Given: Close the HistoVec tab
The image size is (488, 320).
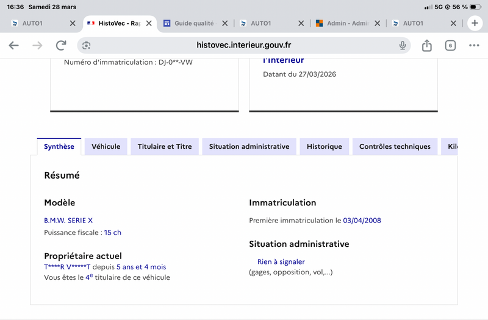Looking at the screenshot, I should click(149, 23).
